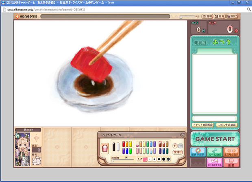Pick the black color capsule
Screen dimensions: 252x182
click(x=114, y=147)
